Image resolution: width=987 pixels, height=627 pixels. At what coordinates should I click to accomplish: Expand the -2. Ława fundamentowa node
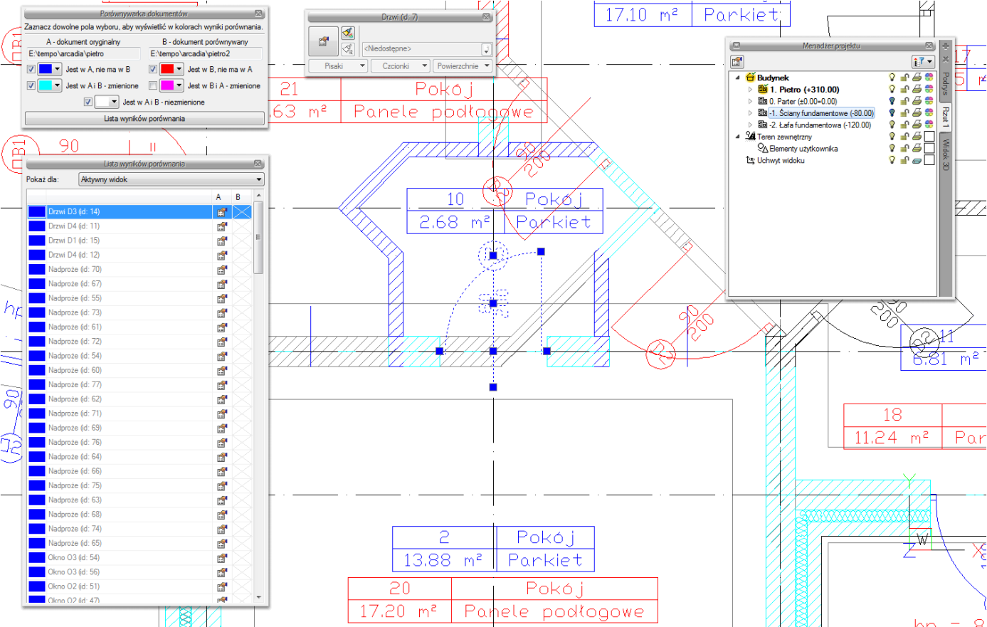click(750, 125)
